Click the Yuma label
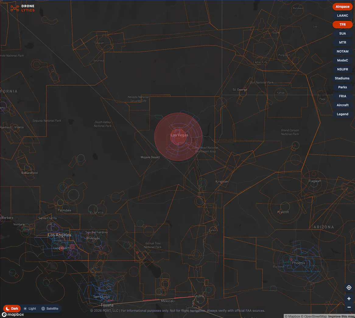Viewport: 355px width, 318px height. [x=200, y=296]
